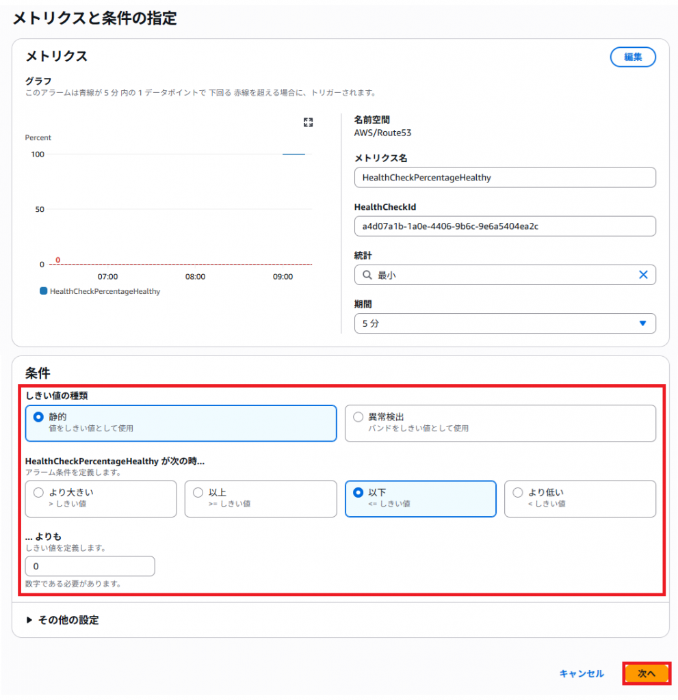This screenshot has width=678, height=700.
Task: Expand the graph to full screen
Action: (308, 122)
